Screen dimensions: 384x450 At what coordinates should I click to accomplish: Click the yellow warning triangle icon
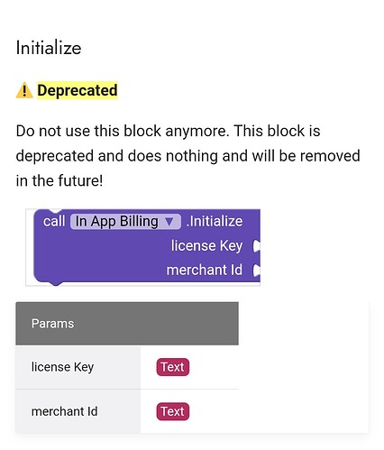[x=24, y=90]
